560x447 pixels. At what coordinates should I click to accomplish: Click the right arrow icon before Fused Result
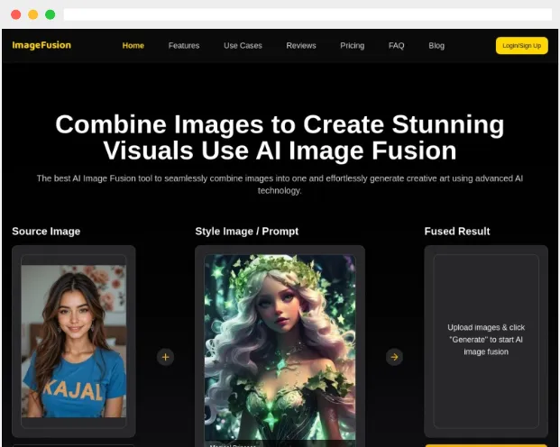click(x=394, y=357)
